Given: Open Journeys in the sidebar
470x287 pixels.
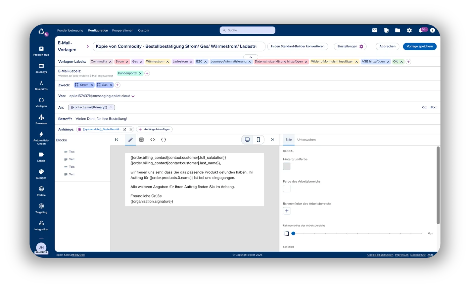Looking at the screenshot, I should 41,68.
